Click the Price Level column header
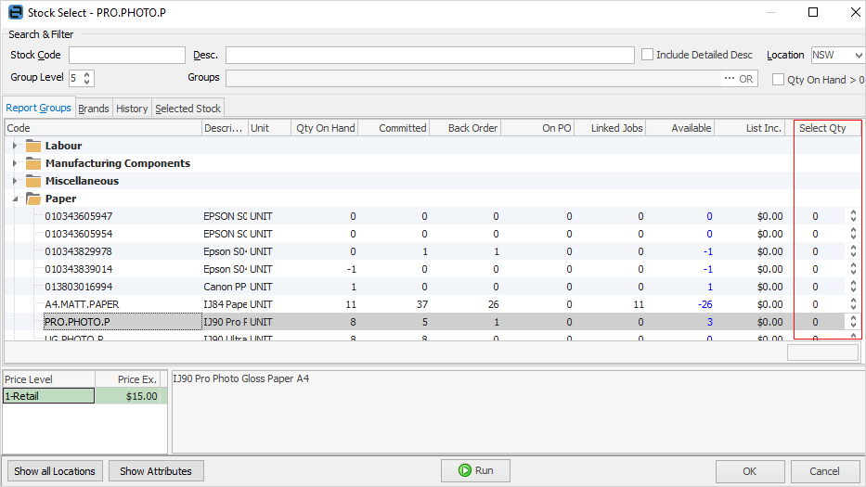Image resolution: width=866 pixels, height=487 pixels. click(x=49, y=379)
